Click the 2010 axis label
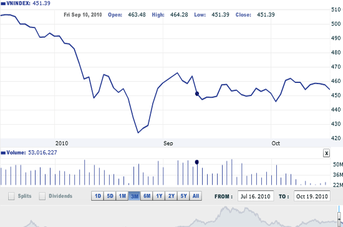 point(62,143)
